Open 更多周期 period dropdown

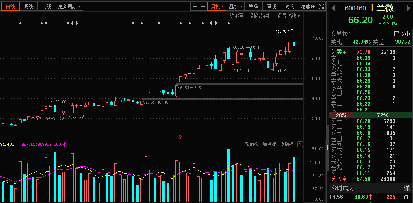pos(69,7)
